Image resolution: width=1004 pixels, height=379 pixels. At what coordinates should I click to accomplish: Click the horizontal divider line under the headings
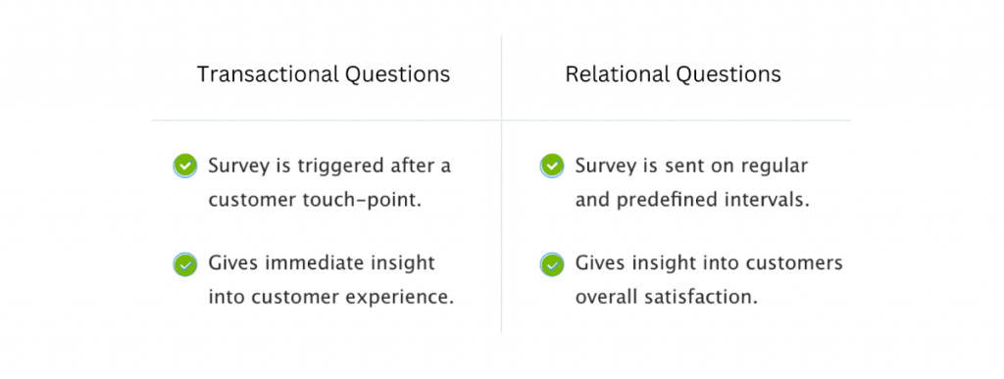coord(501,120)
